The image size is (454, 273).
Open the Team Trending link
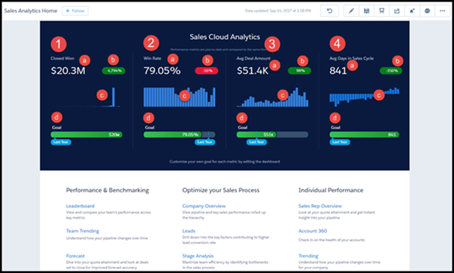(x=82, y=231)
